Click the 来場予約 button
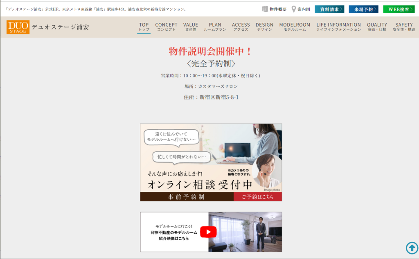 pyautogui.click(x=363, y=9)
